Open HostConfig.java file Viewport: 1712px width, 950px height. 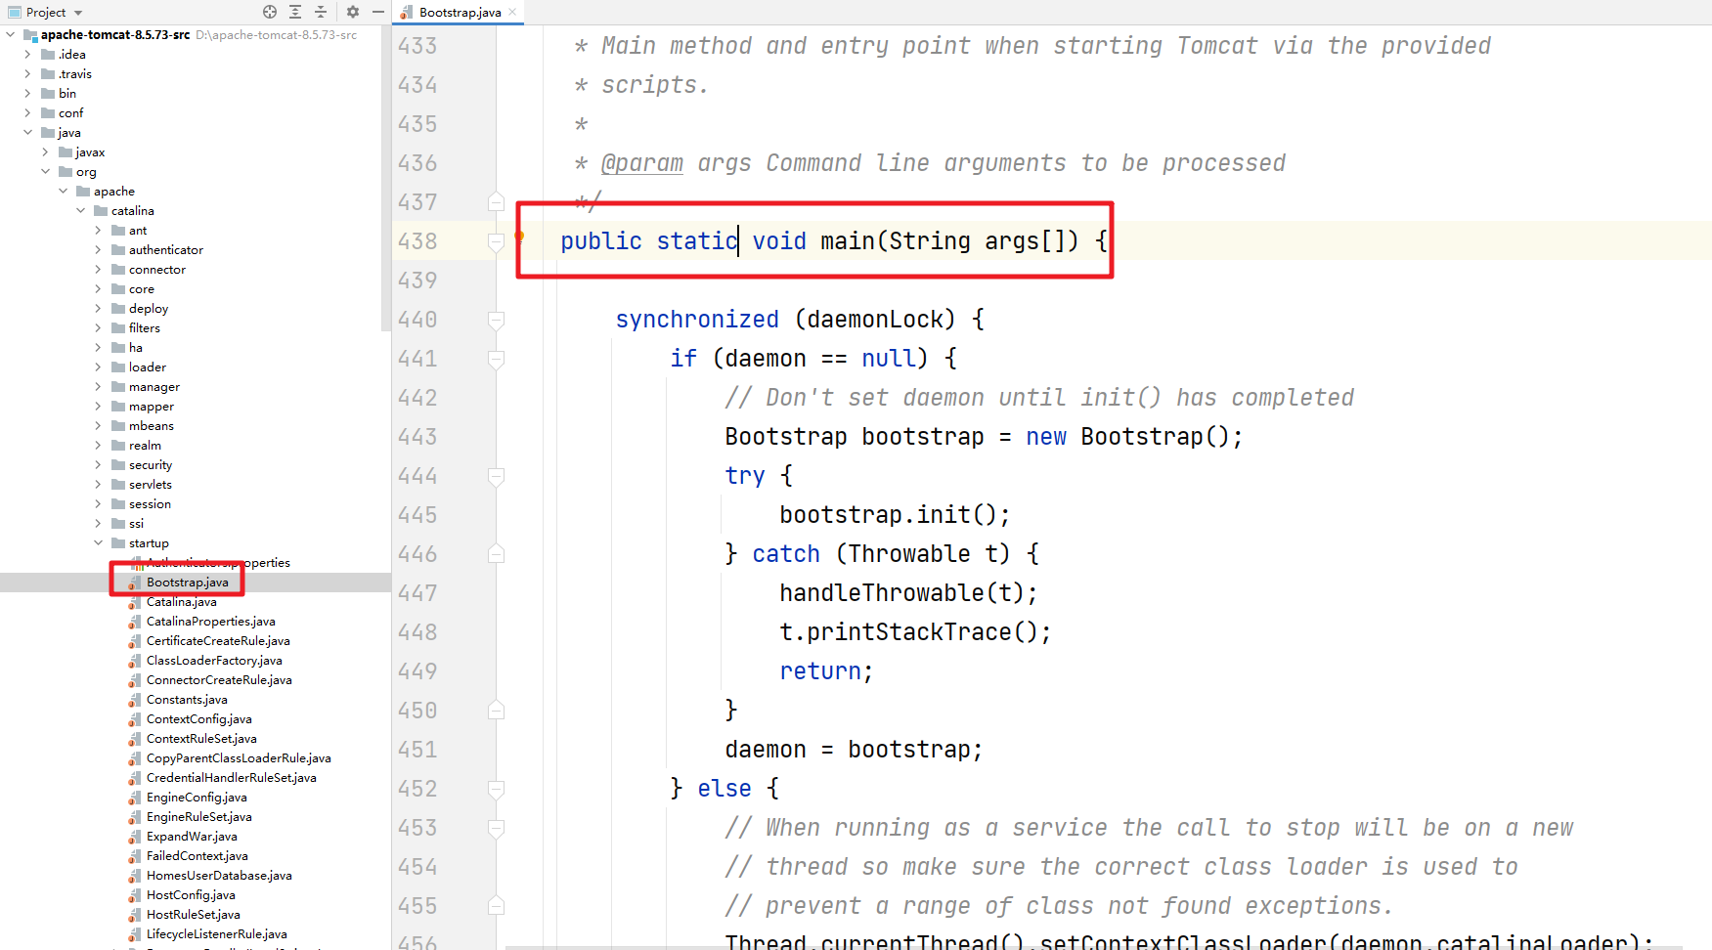191,894
